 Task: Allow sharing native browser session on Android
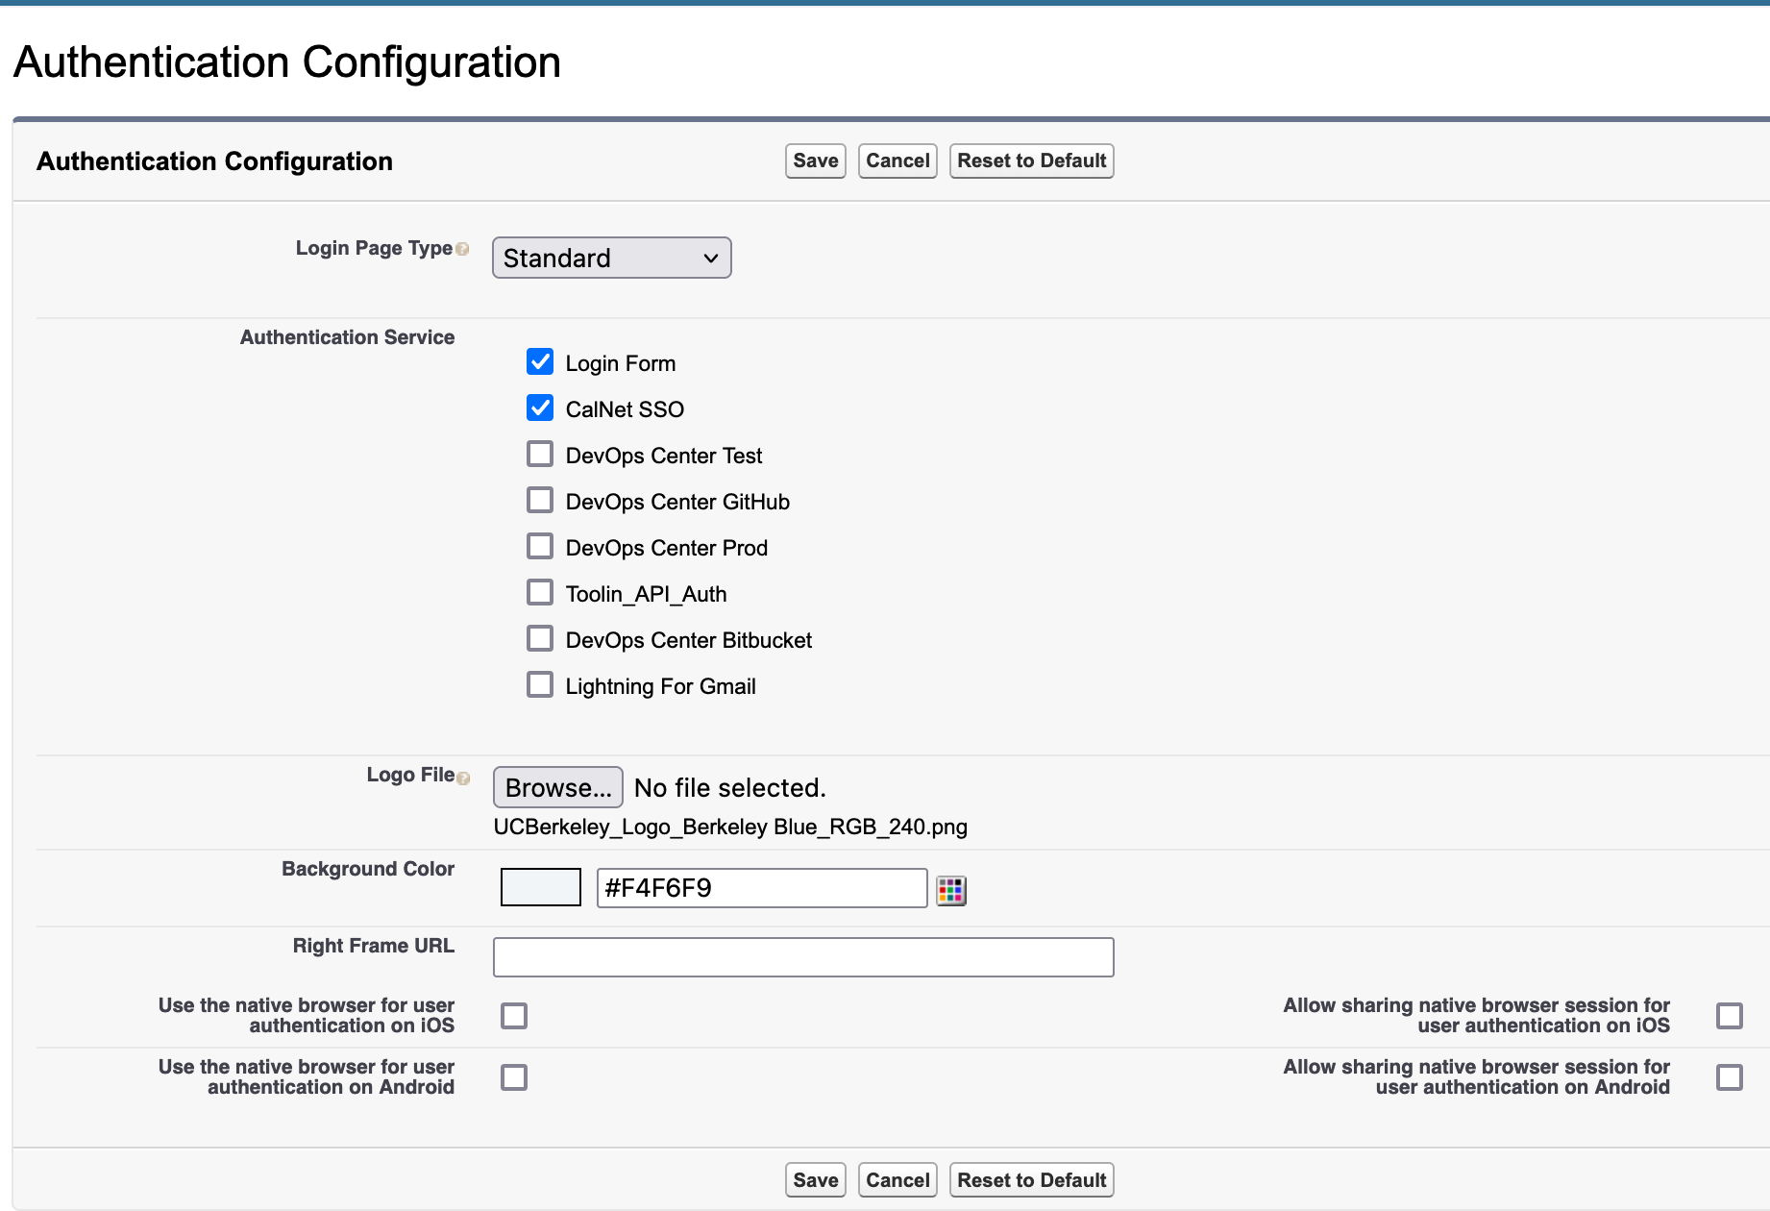click(1731, 1076)
